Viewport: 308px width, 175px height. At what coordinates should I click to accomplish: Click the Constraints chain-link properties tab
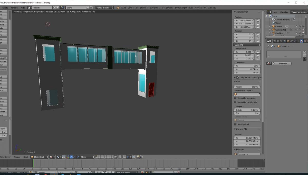click(291, 41)
